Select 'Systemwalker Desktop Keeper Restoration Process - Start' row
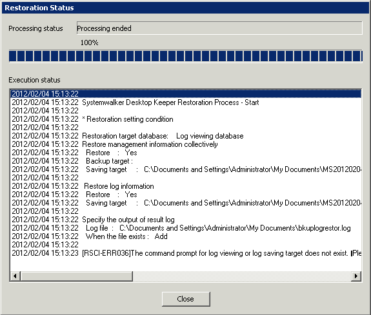Screen dimensions: 371x315 point(186,102)
